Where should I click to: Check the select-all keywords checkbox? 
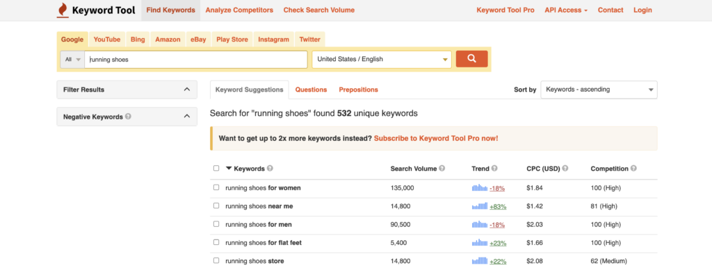(x=216, y=169)
